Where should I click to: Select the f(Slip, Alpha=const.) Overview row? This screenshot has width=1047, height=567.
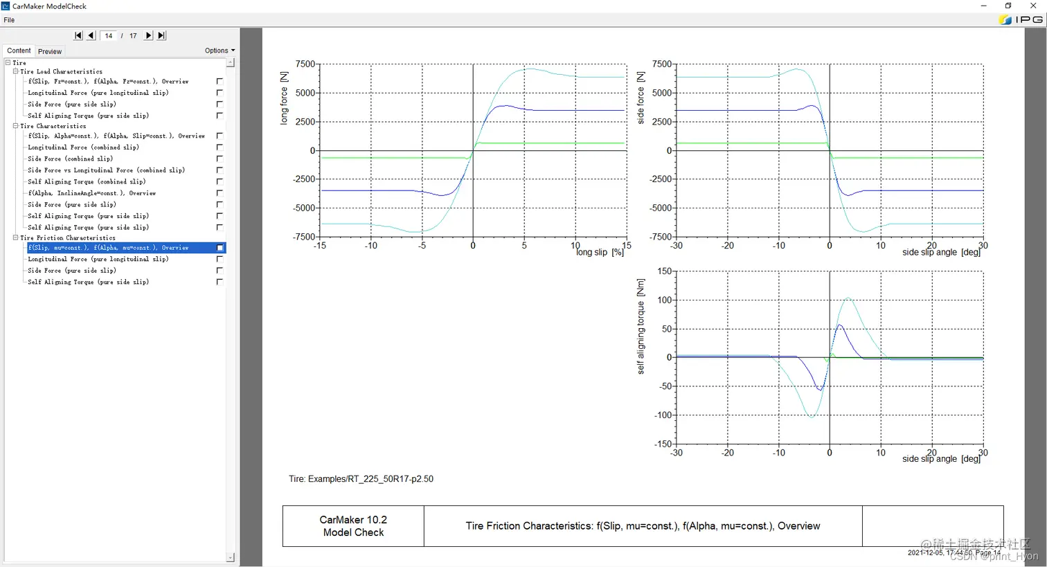pos(116,136)
